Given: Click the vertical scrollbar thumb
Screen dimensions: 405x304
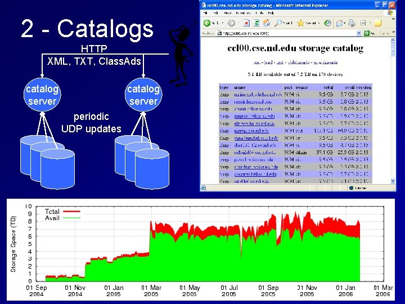Looking at the screenshot, I should pos(393,50).
